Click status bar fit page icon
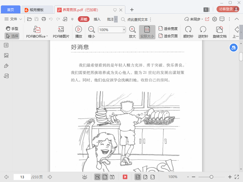 tap(145, 177)
